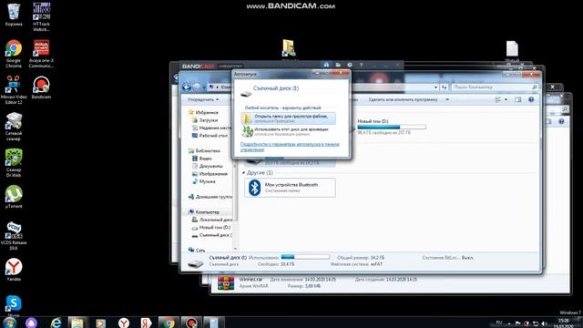This screenshot has width=583, height=328.
Task: Select Favorites in the navigation pane
Action: (x=204, y=112)
